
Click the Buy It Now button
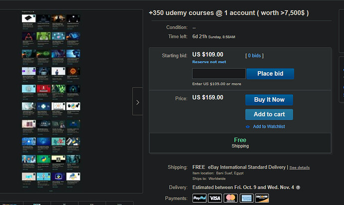pos(269,100)
